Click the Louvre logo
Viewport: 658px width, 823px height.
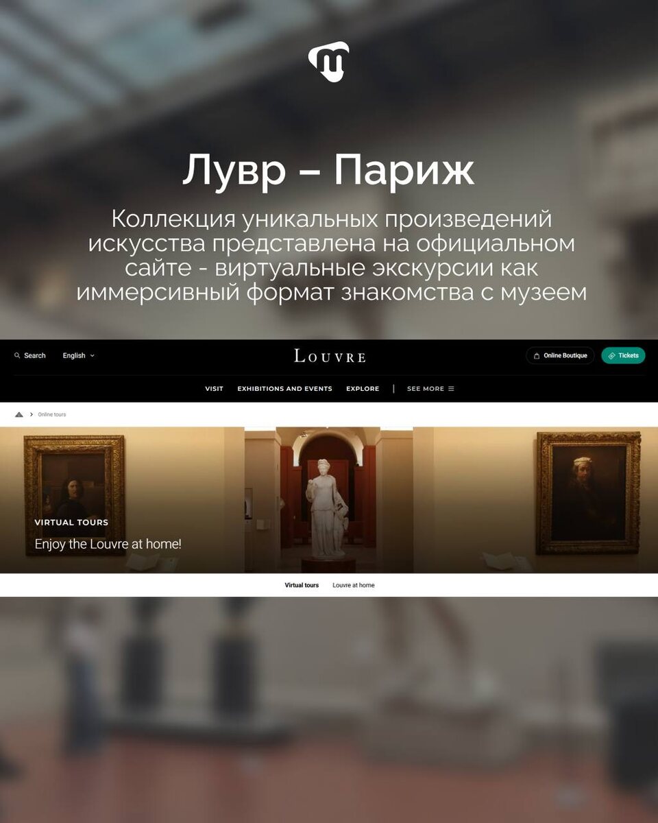[330, 355]
